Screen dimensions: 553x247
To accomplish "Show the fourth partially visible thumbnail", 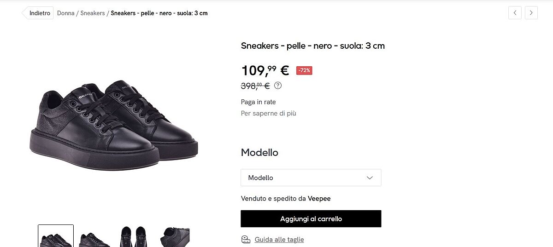I will pyautogui.click(x=175, y=237).
